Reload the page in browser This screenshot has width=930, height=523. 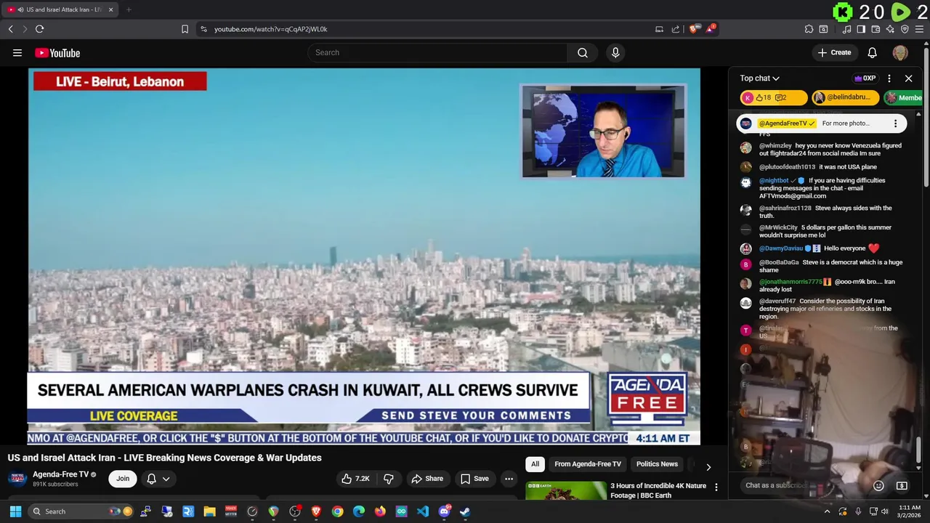tap(39, 29)
